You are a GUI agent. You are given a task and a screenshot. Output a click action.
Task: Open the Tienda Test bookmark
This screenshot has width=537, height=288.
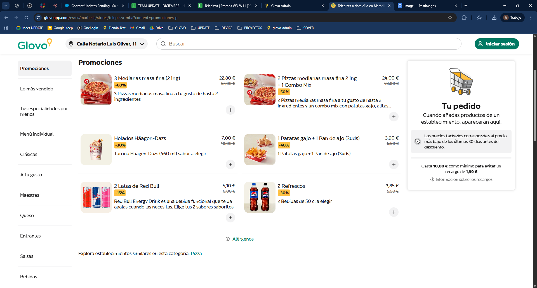click(x=114, y=28)
